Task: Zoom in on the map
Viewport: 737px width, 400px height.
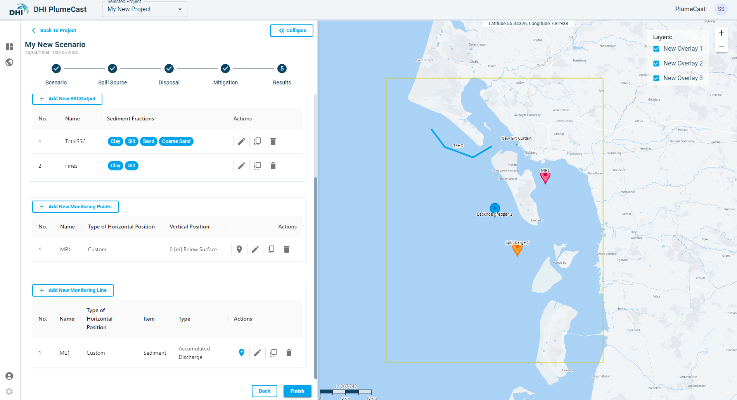Action: 721,33
